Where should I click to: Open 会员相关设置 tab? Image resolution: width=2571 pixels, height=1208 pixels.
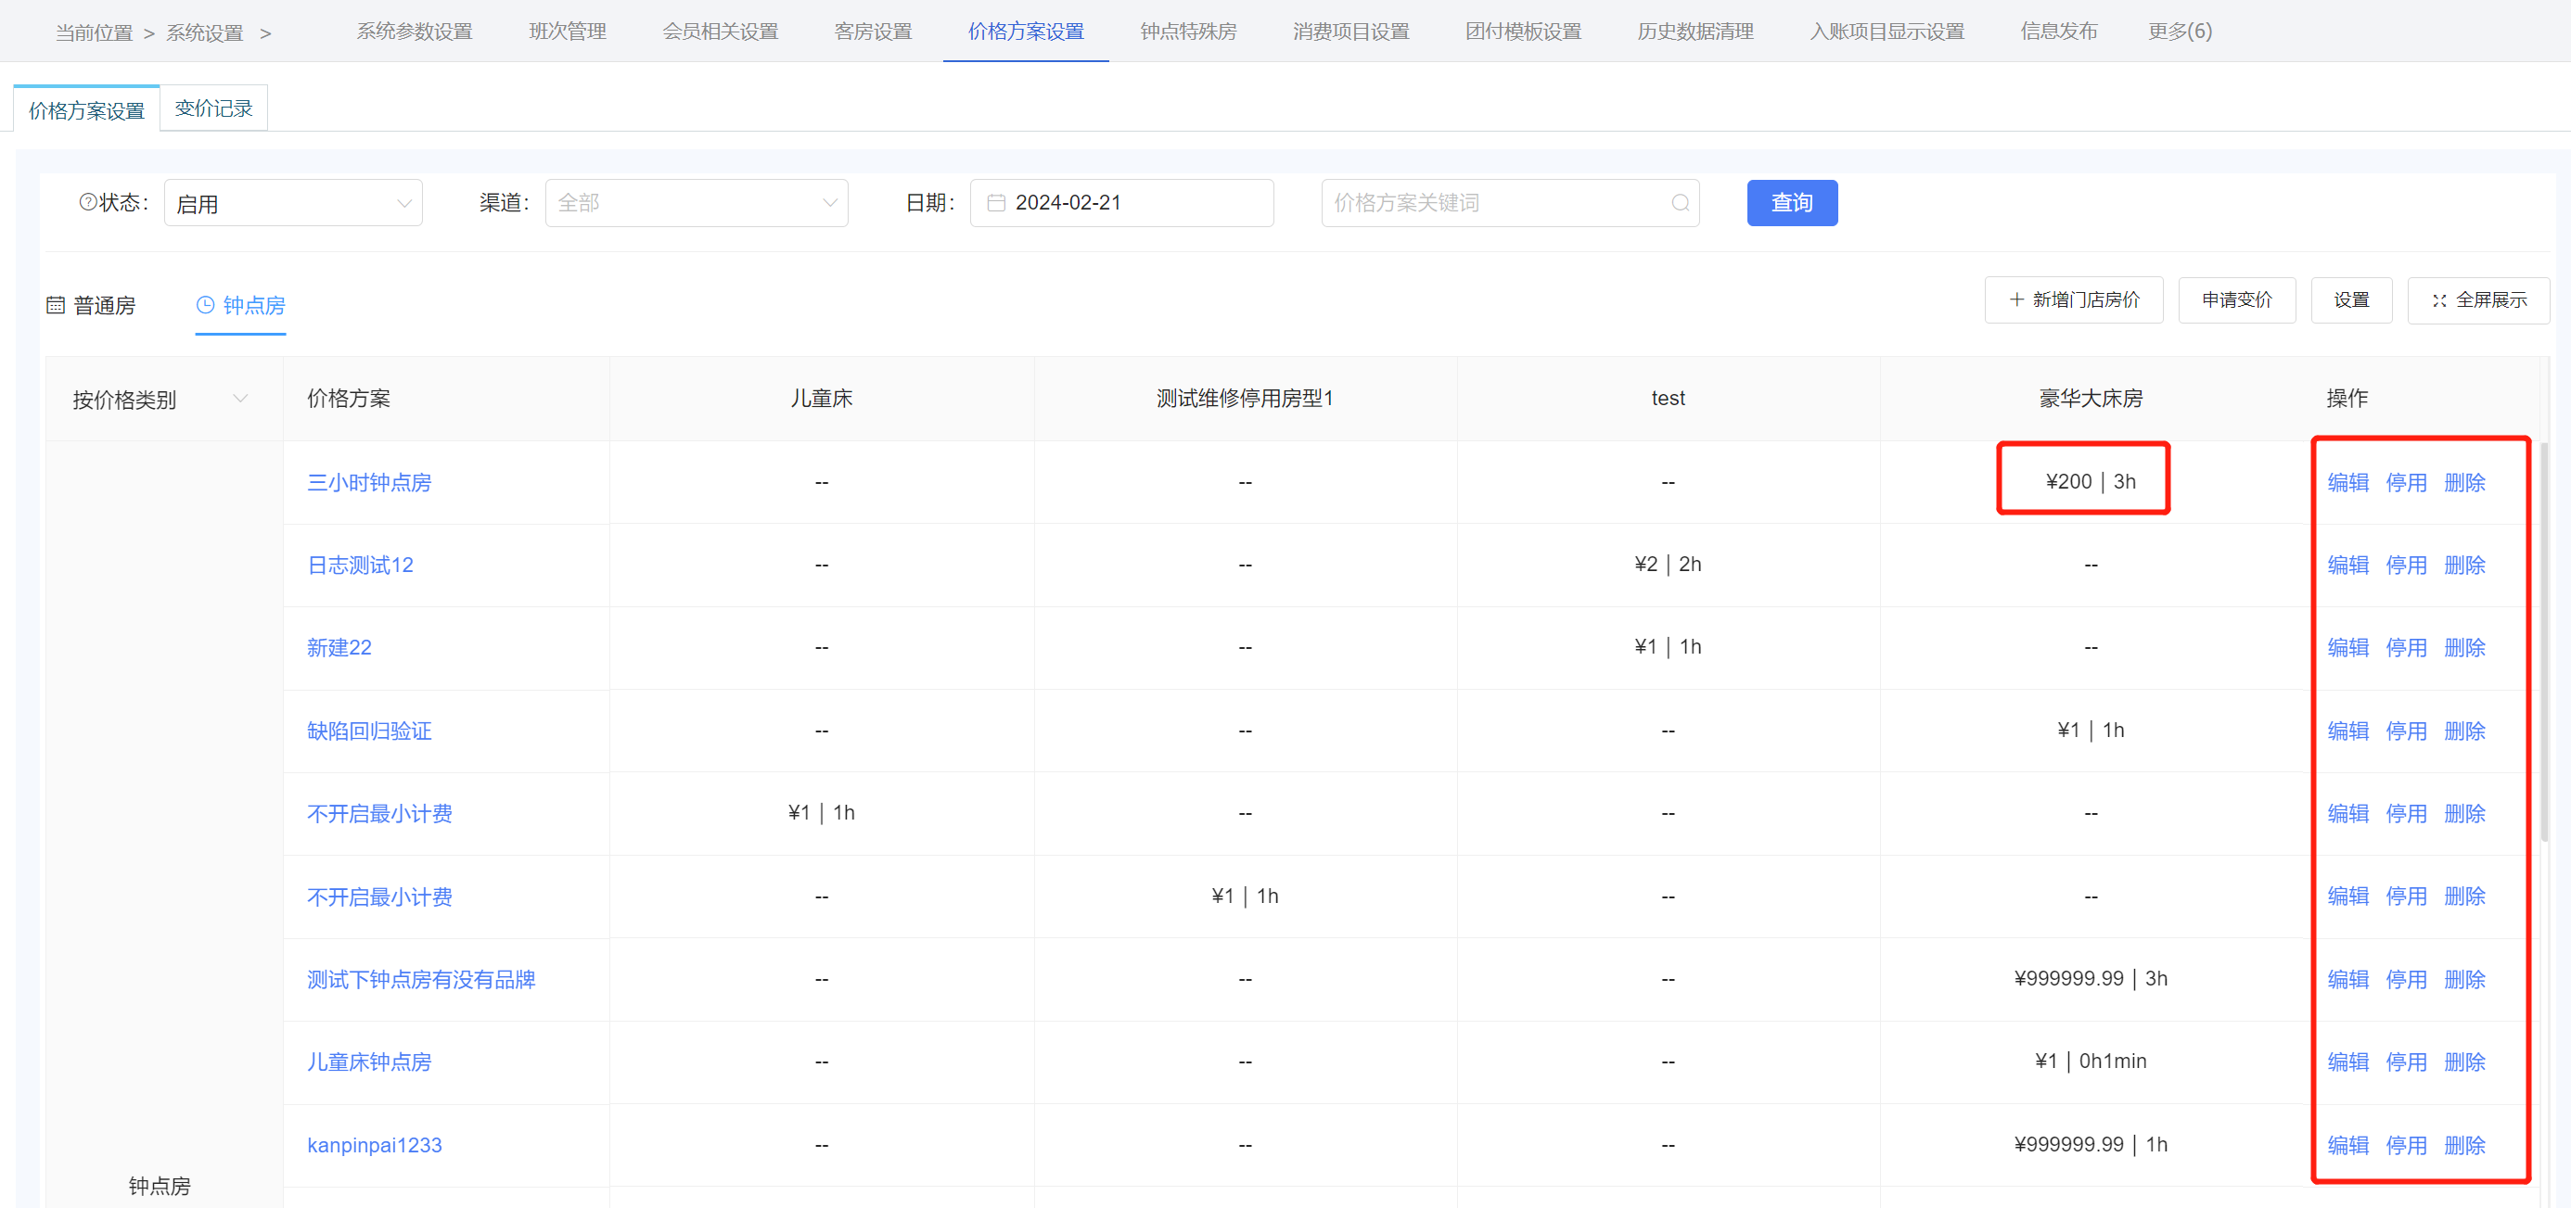[720, 31]
